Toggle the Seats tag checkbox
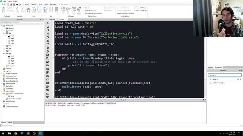This screenshot has height=136, width=243. click(x=210, y=79)
